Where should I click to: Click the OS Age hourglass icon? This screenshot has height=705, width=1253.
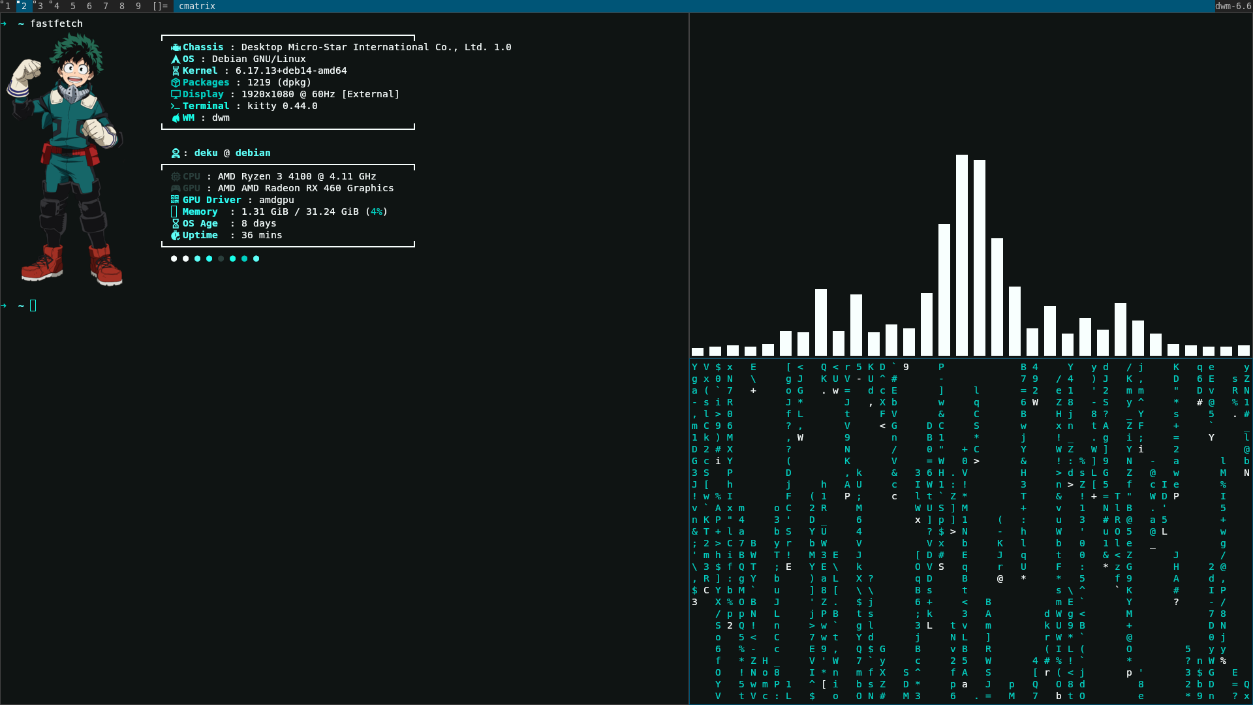pyautogui.click(x=176, y=224)
